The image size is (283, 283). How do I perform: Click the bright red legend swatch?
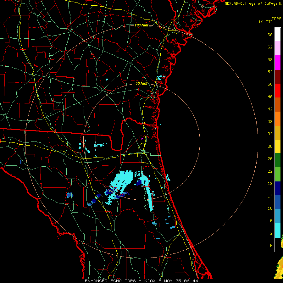click(x=278, y=91)
